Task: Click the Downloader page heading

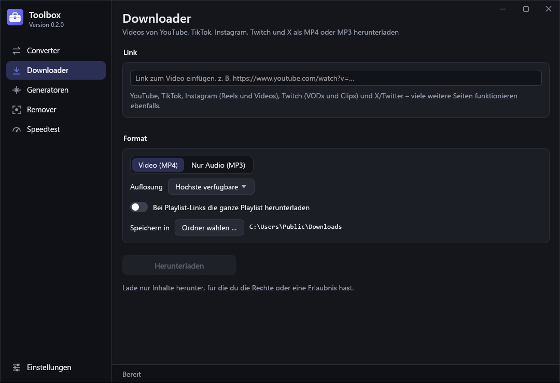Action: (x=157, y=19)
